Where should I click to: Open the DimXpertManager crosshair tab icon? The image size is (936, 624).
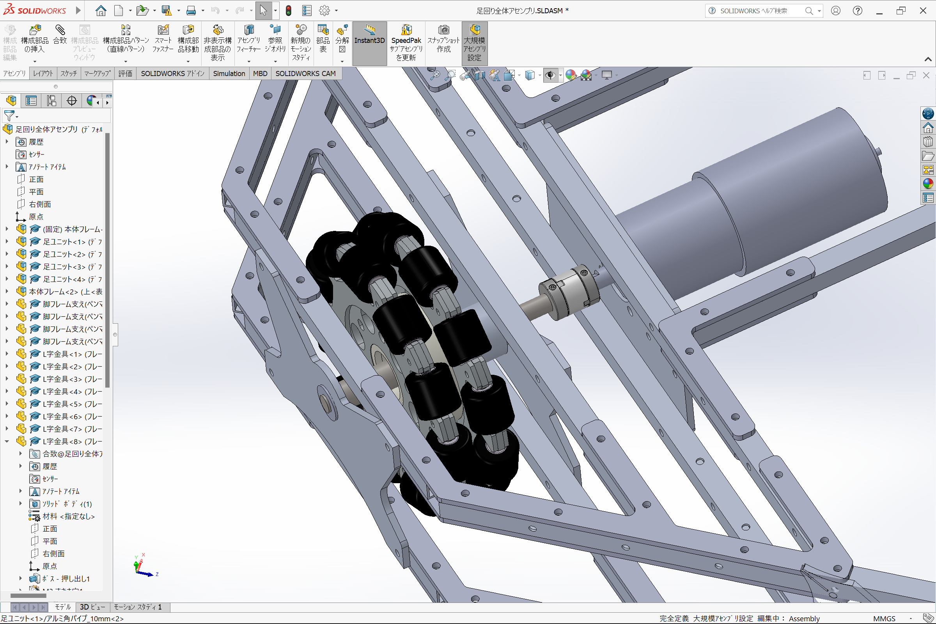72,101
